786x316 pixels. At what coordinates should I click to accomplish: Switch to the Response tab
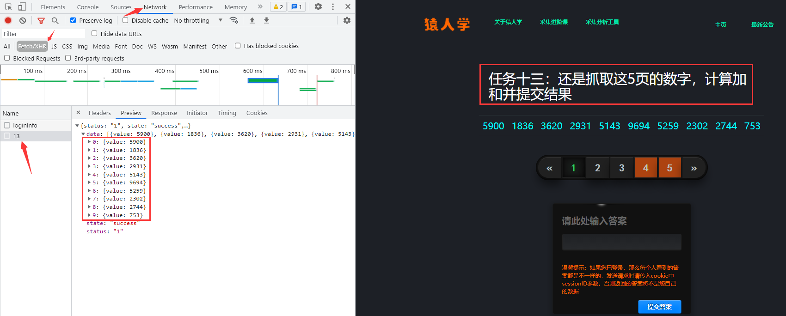[164, 113]
